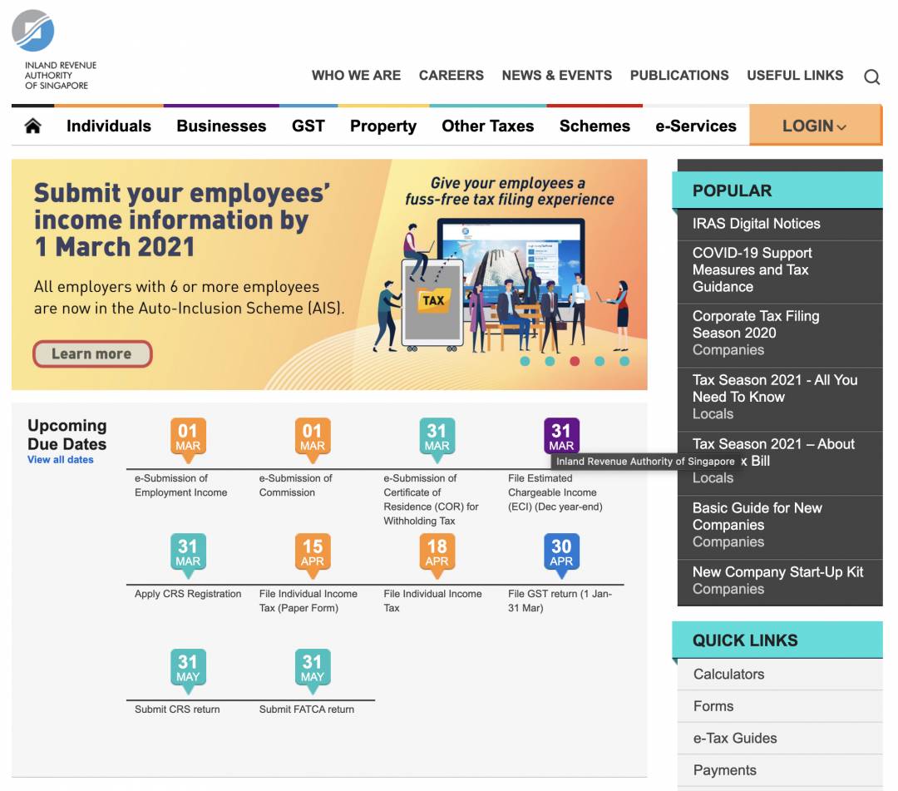Switch to the last carousel slide dot
This screenshot has width=898, height=791.
tap(624, 361)
